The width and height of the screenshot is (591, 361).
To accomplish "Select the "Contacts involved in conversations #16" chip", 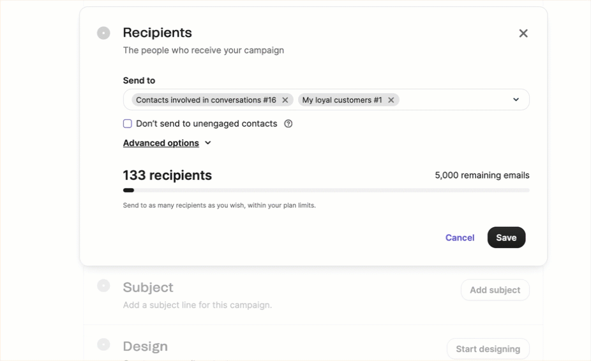I will [x=206, y=100].
